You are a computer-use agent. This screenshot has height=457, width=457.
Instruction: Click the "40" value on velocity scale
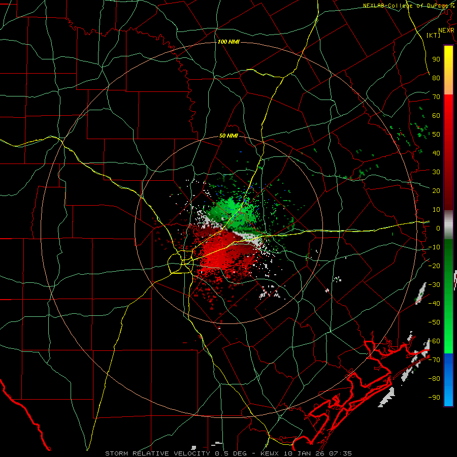[x=436, y=153]
